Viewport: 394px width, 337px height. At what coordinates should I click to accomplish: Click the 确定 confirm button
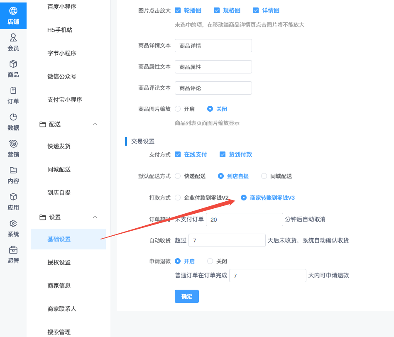coord(186,296)
